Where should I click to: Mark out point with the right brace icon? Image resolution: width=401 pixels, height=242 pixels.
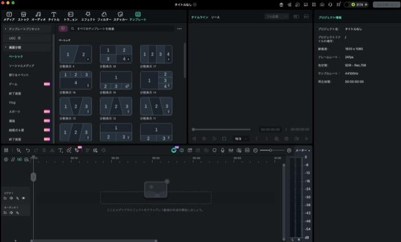[x=266, y=139]
